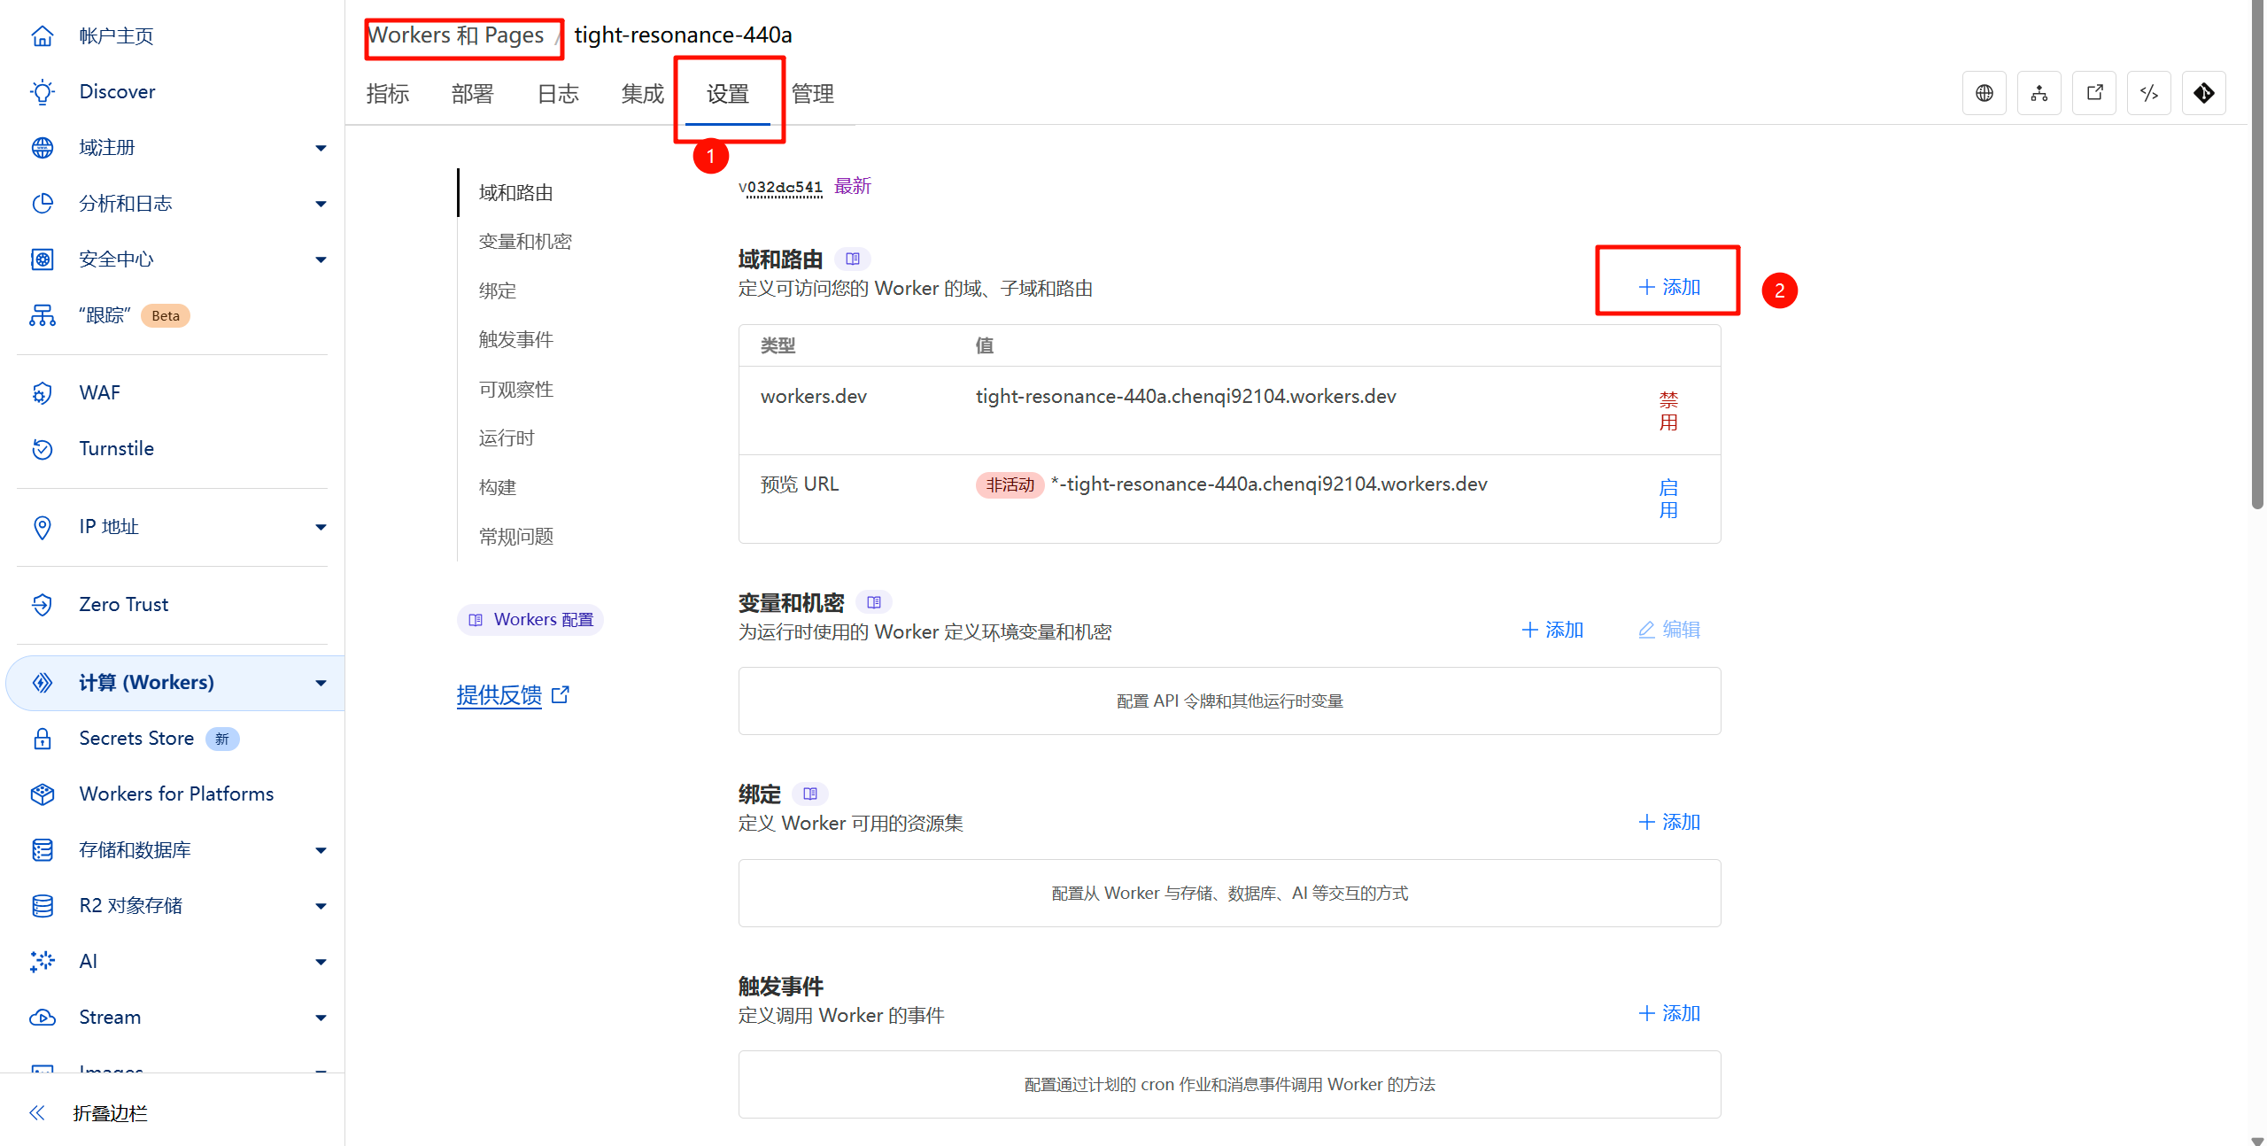
Task: Click the 跟踪 network icon
Action: (x=43, y=315)
